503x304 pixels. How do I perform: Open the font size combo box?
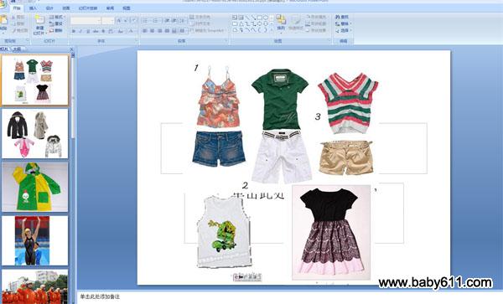click(x=108, y=21)
